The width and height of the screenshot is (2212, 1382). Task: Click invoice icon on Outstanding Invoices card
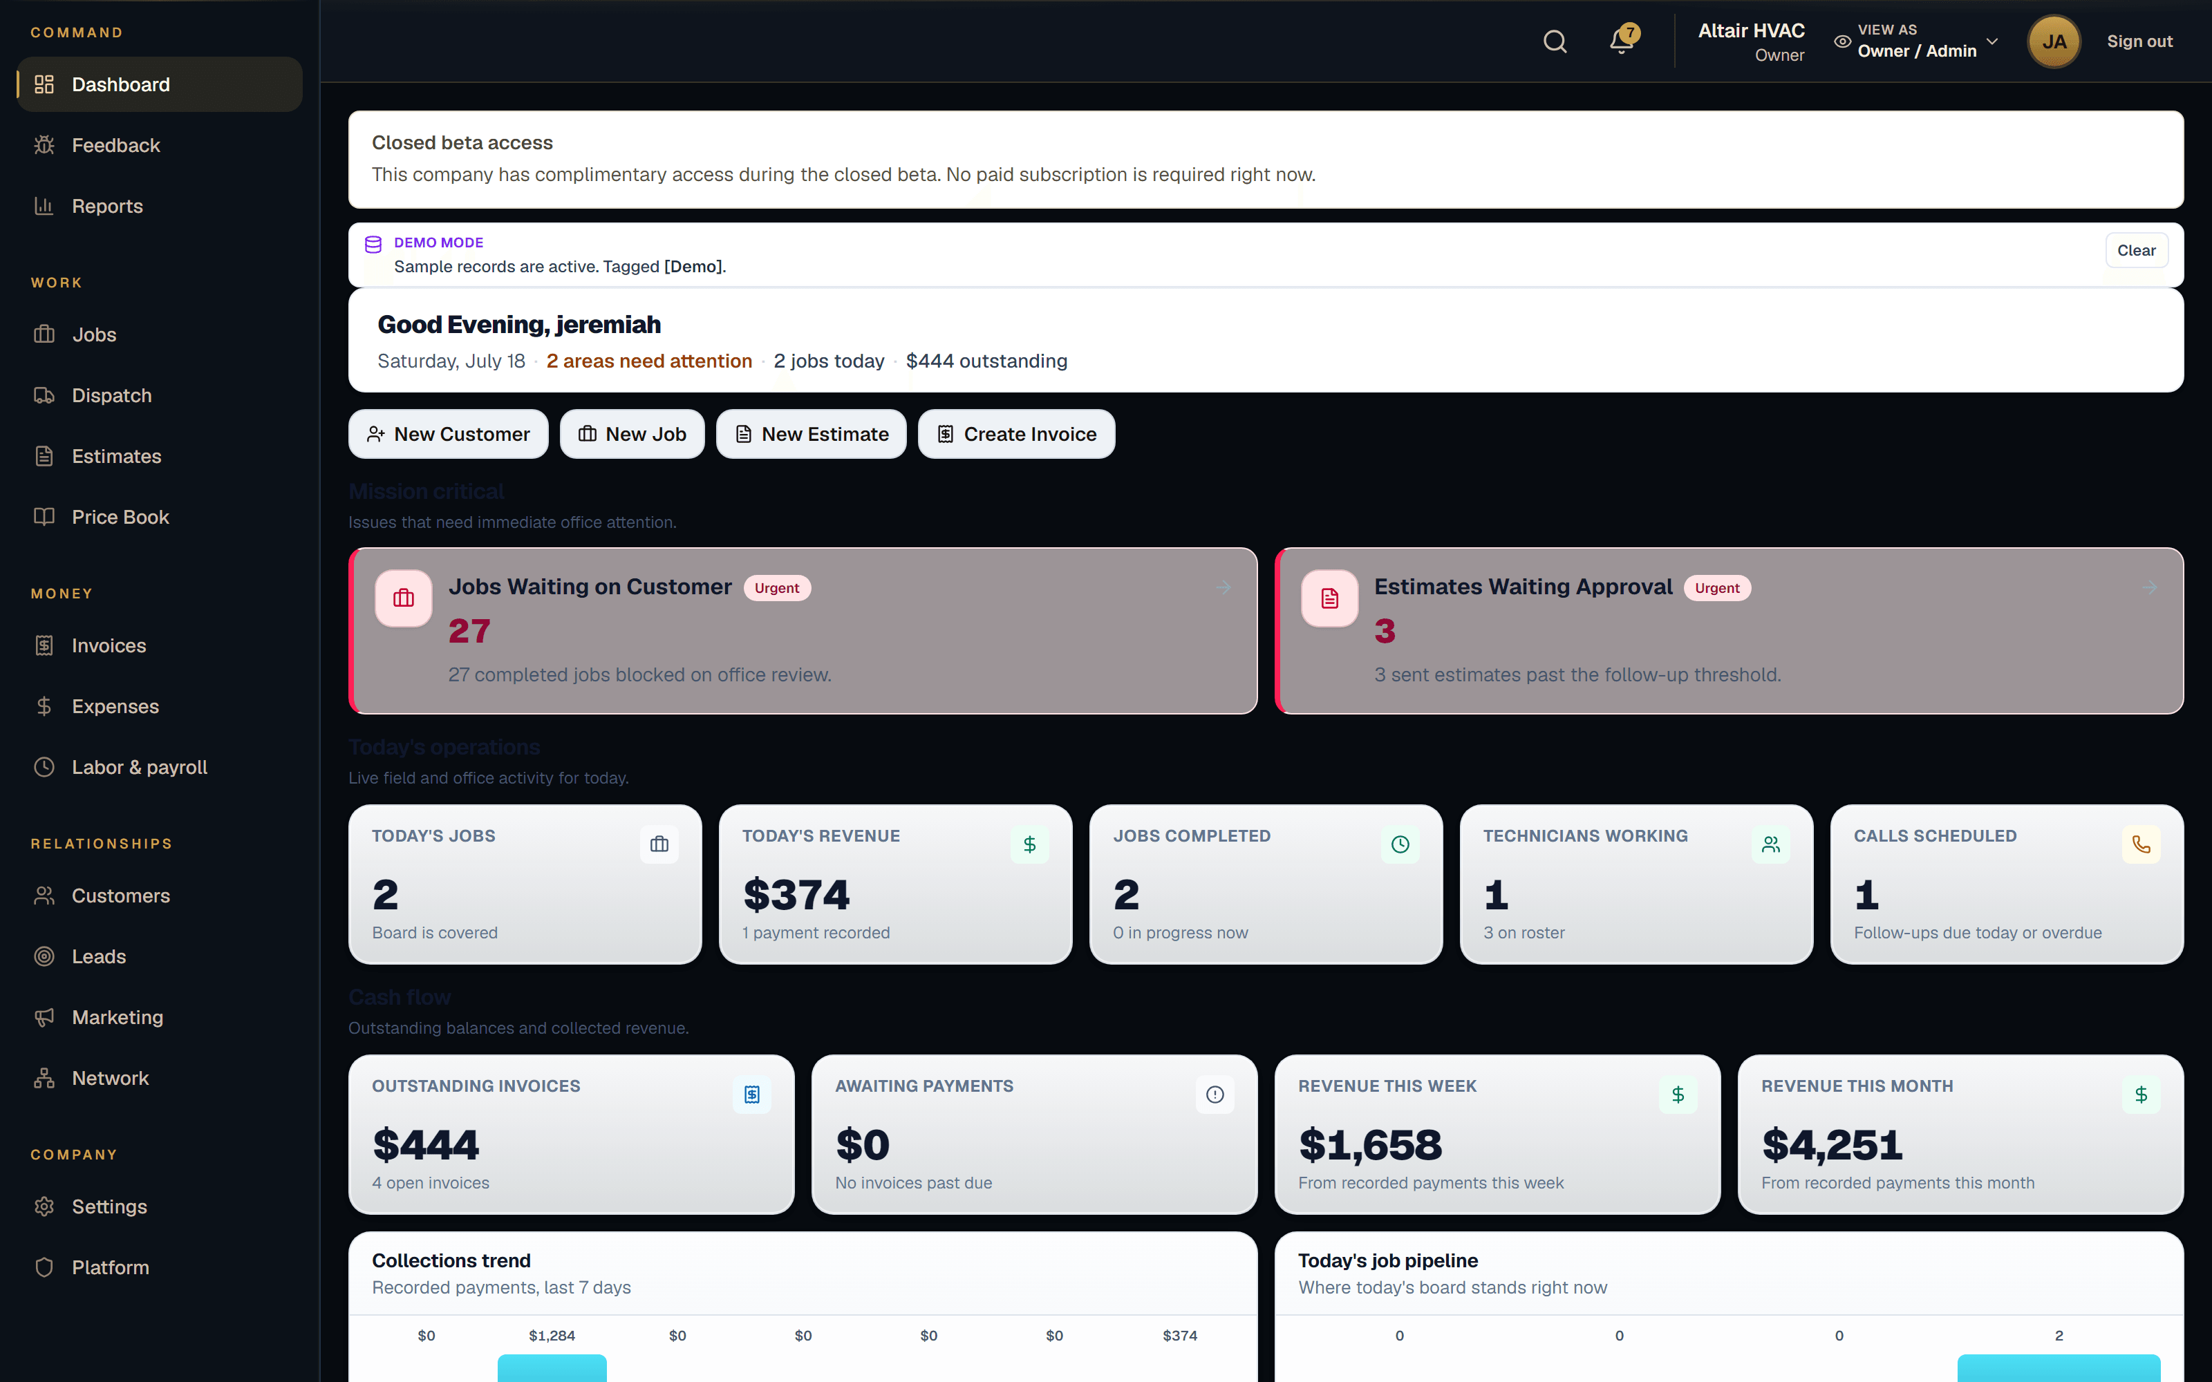(x=751, y=1095)
